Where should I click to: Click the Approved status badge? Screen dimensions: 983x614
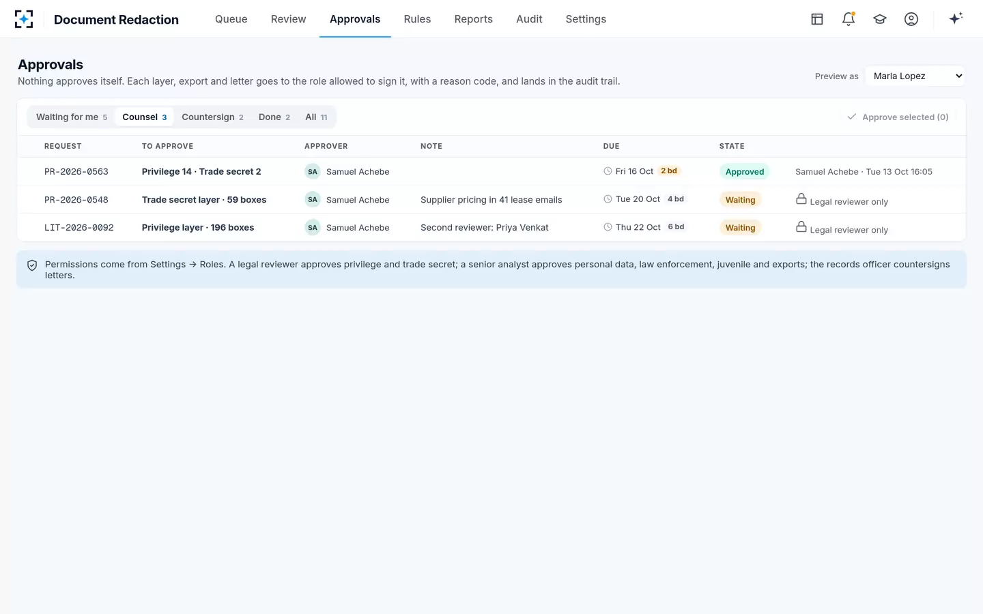pos(744,172)
